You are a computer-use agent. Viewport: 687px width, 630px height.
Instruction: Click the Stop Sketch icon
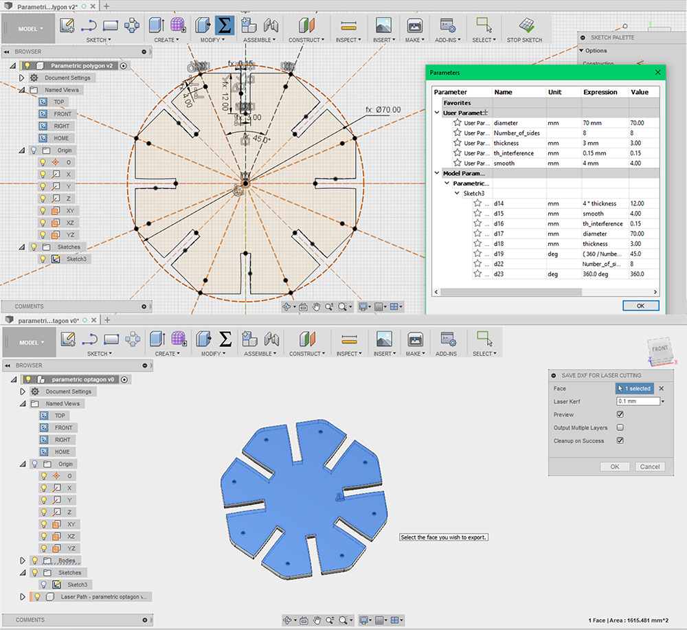pos(526,25)
